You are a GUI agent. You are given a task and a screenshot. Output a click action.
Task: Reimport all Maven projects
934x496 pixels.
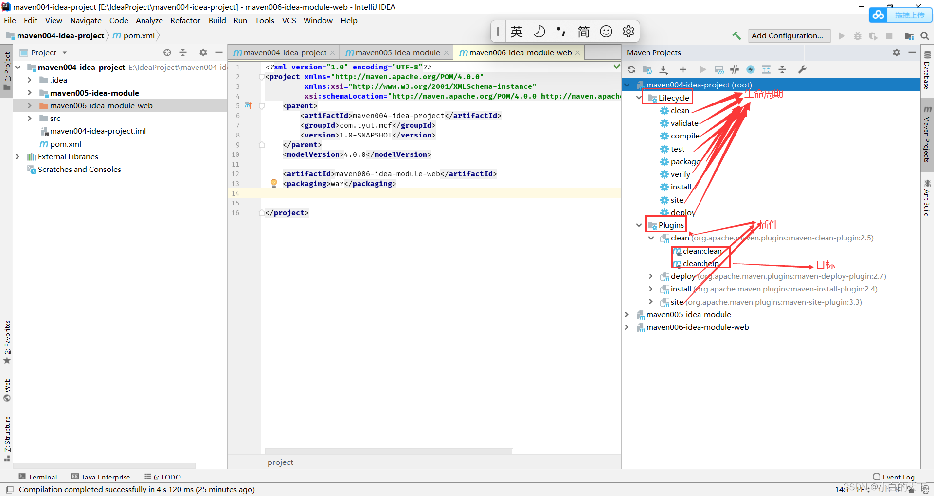(631, 69)
